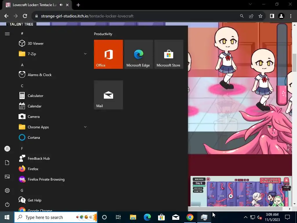Click horizontal scrollbar right arrow

[x=289, y=209]
